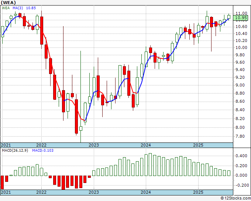Screen dimensions: 251x201
Task: Click 2025 on the MACD timeline
Action: point(198,192)
